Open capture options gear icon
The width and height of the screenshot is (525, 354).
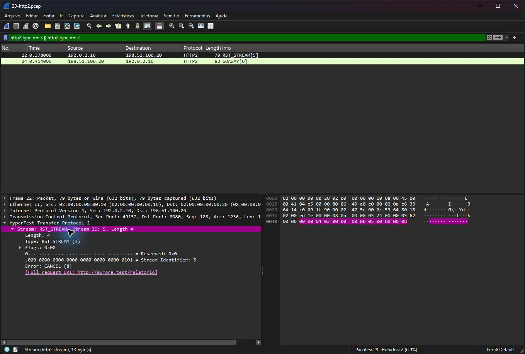[36, 26]
